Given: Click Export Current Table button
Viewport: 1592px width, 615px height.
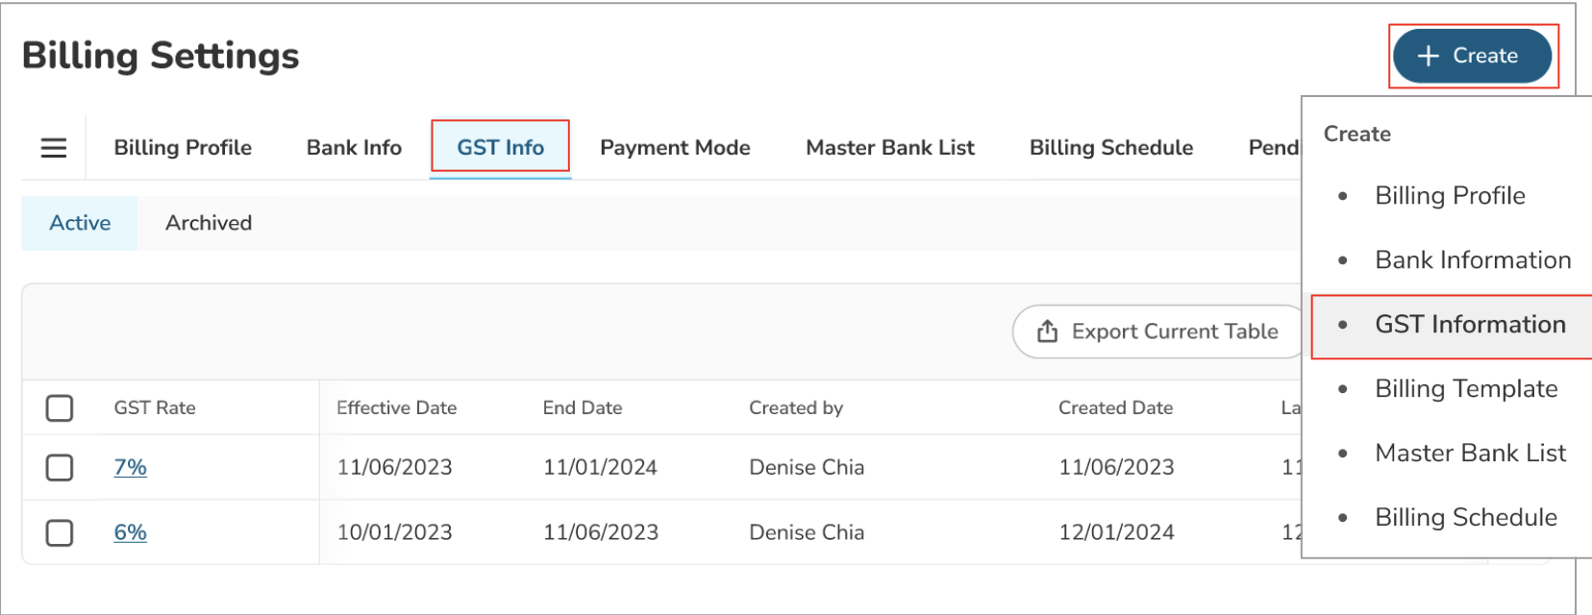Looking at the screenshot, I should (1158, 332).
